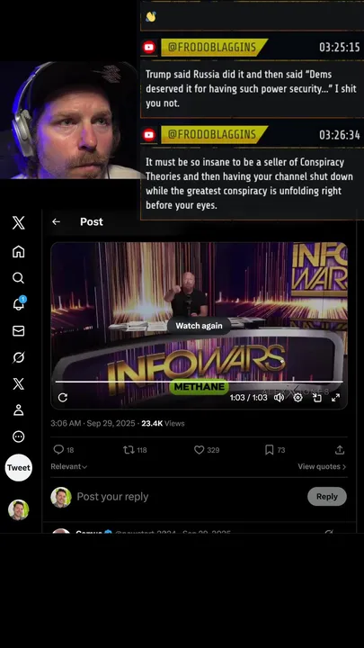Image resolution: width=364 pixels, height=648 pixels.
Task: Open Grok icon in sidebar
Action: point(18,357)
